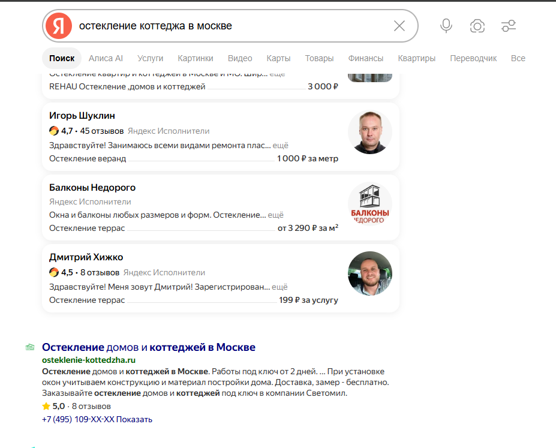The image size is (556, 448).
Task: Click Балконы Недорого logo image
Action: (x=370, y=204)
